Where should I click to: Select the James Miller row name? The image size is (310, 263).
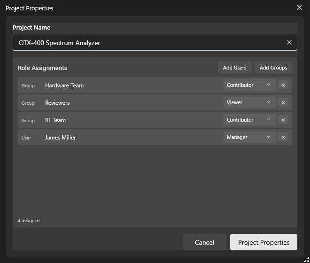[x=60, y=138]
